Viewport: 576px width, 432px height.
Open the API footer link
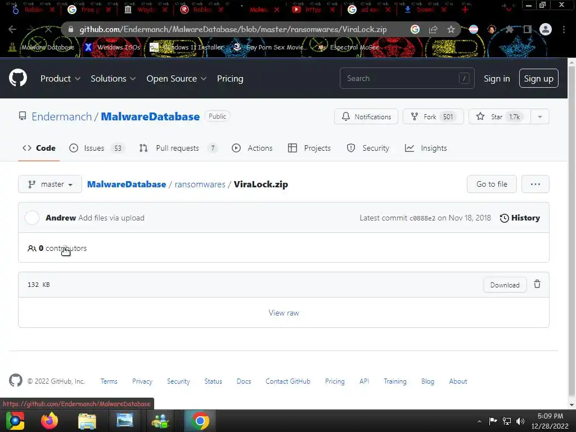pyautogui.click(x=364, y=381)
